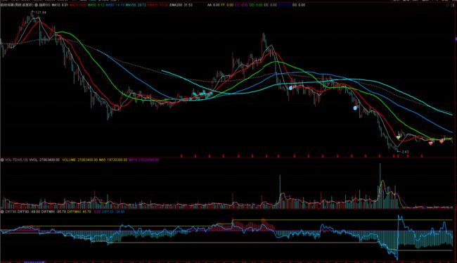The image size is (457, 263).
Task: Select the yellow VOLUME: 27063400.00 readout
Action: 80,160
